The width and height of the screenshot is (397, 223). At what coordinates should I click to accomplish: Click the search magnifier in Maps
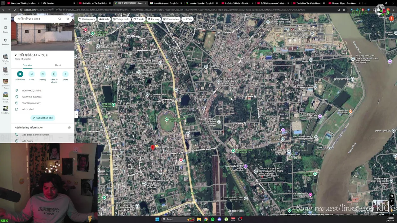tap(60, 19)
